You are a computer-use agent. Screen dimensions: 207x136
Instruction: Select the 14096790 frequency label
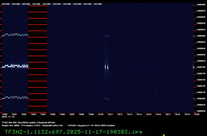[x=201, y=67]
